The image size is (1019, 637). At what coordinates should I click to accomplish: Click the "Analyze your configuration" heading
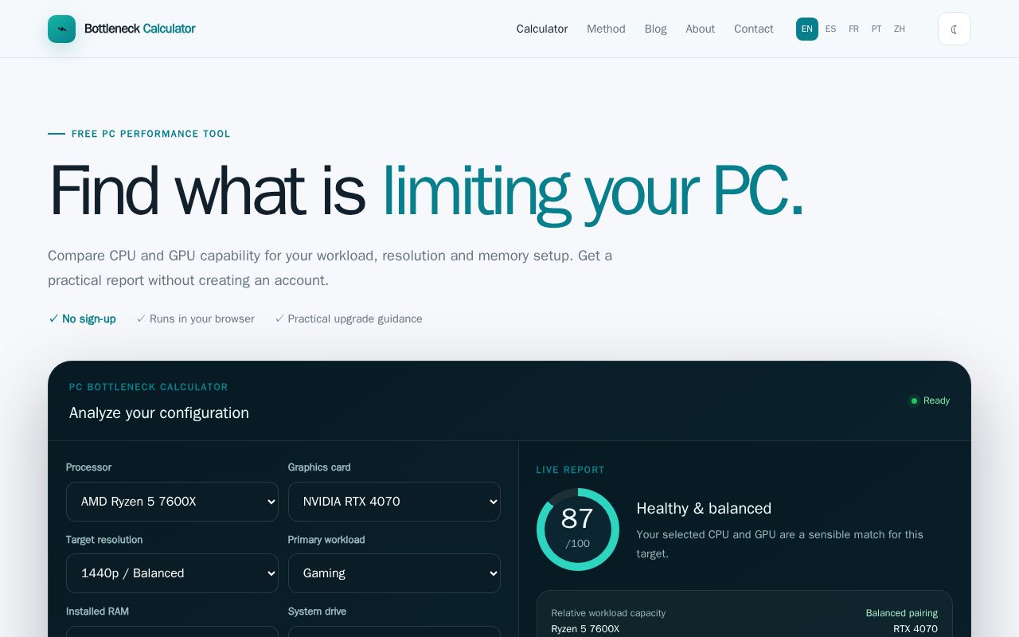(x=159, y=412)
